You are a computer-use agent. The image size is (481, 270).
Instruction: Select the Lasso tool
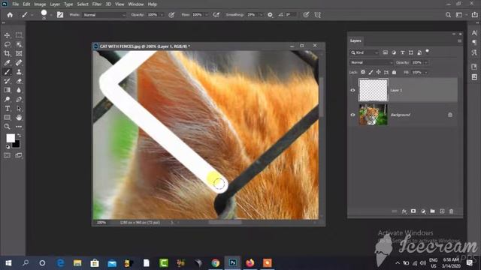pos(7,44)
